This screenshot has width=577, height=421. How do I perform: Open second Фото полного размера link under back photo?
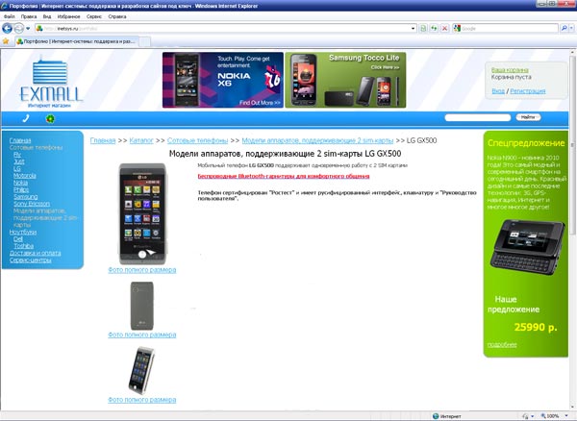142,334
